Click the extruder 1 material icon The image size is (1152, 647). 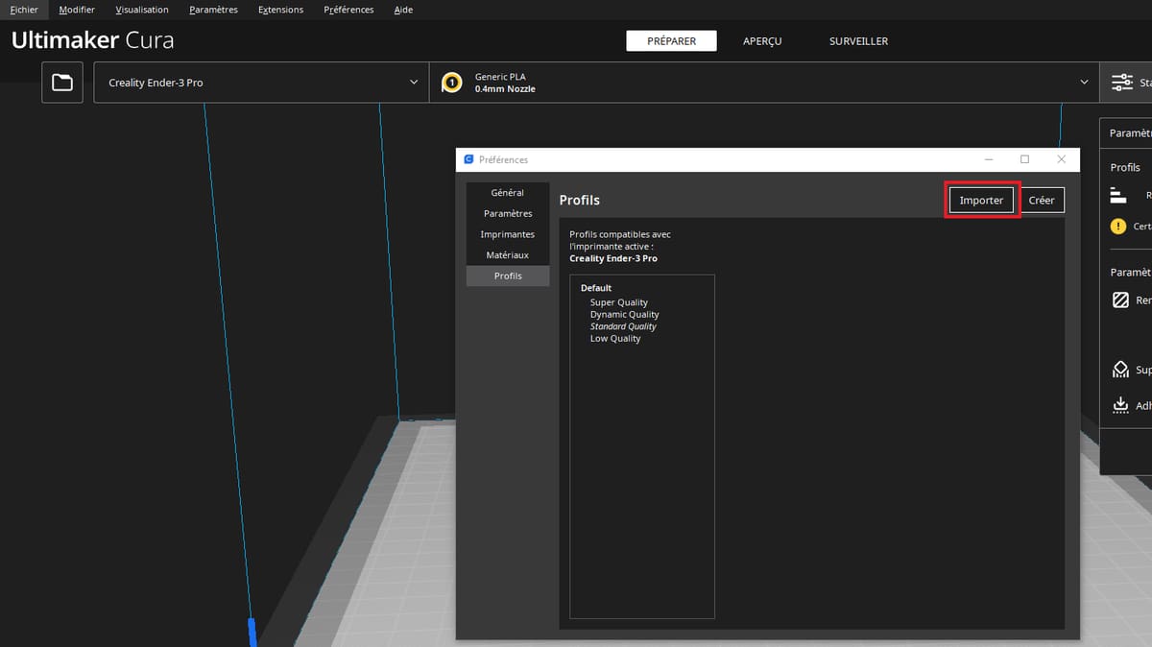451,83
